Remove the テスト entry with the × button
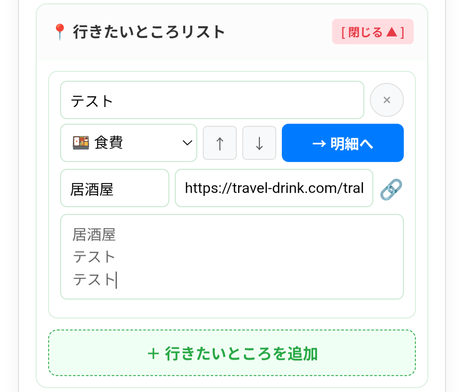 (x=387, y=100)
